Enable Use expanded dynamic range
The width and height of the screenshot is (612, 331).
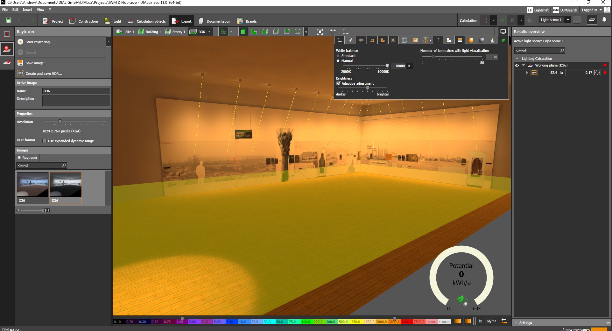45,141
